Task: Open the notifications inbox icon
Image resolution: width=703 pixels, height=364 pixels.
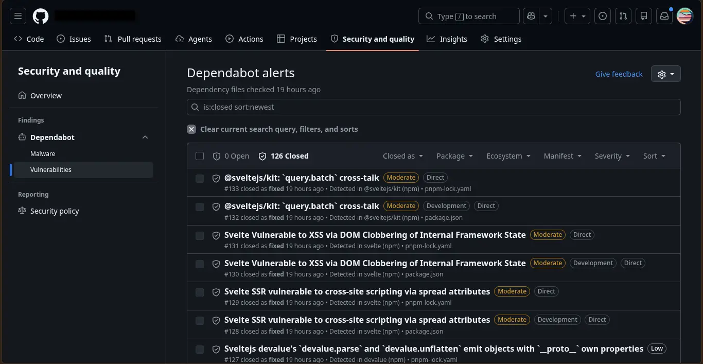Action: [x=664, y=16]
